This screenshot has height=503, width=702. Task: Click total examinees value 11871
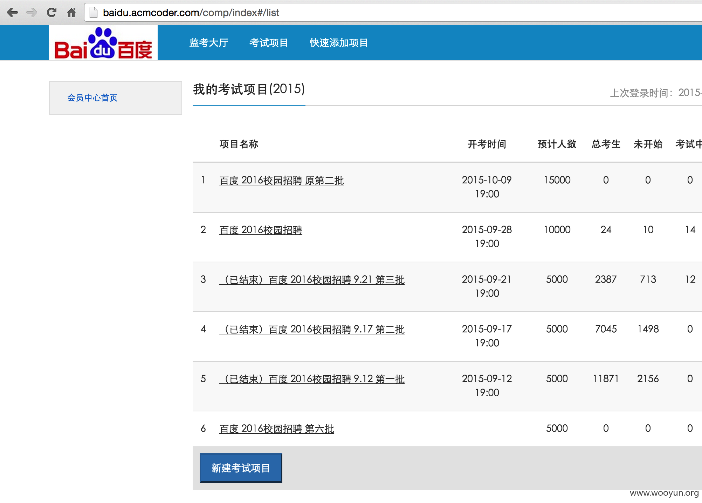pos(606,379)
